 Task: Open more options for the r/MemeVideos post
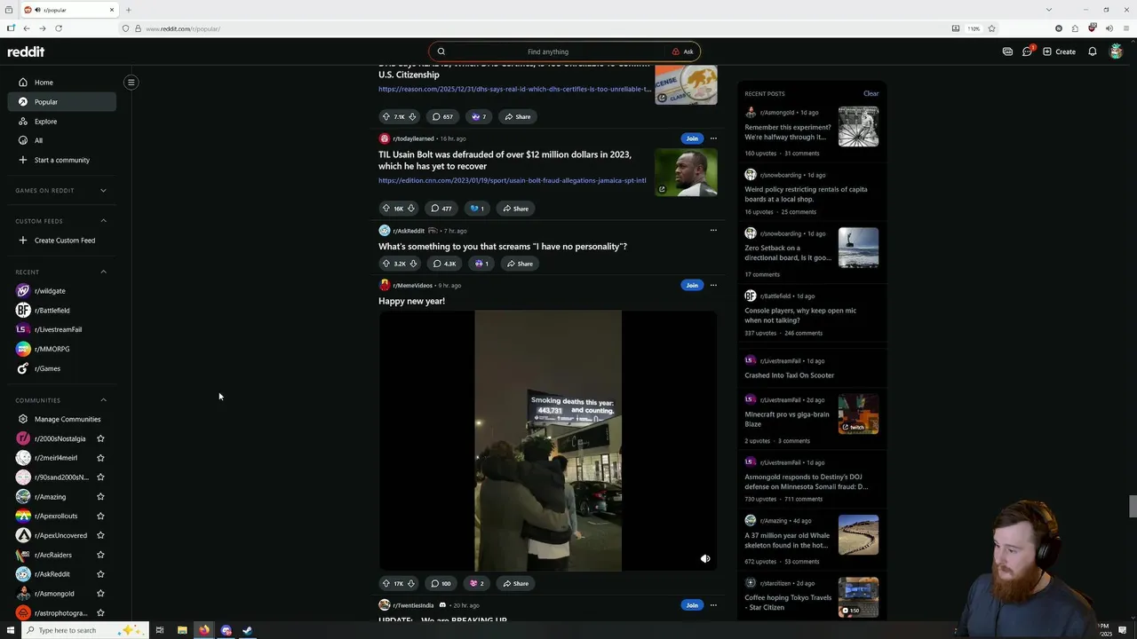tap(713, 286)
